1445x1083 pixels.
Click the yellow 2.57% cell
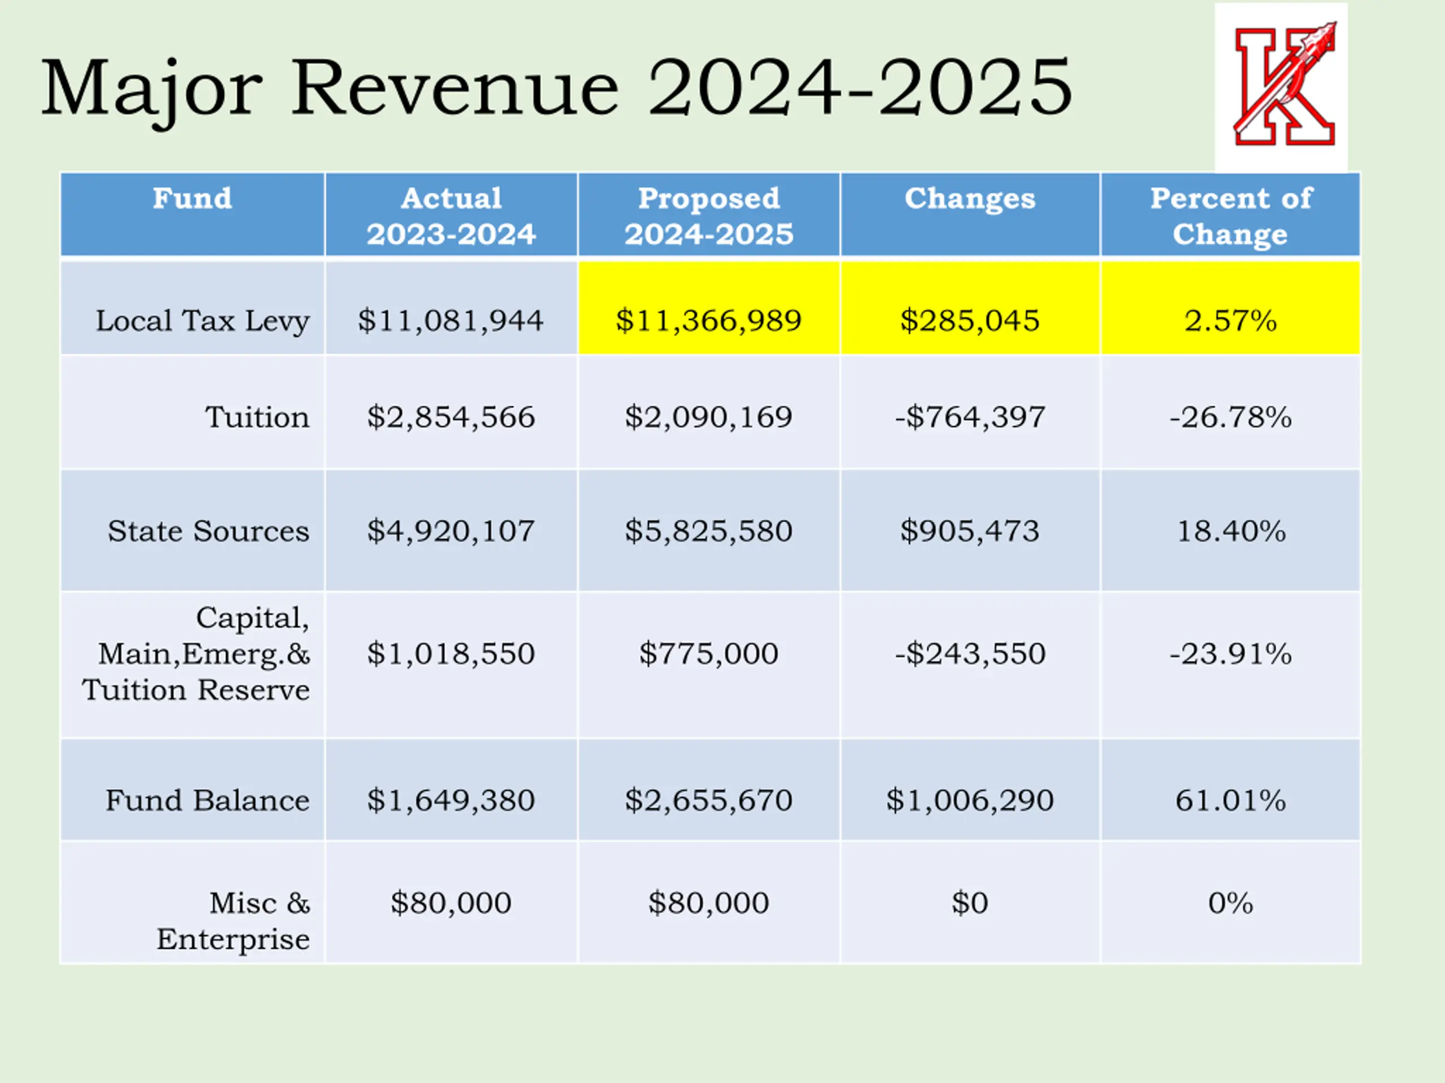(1230, 320)
